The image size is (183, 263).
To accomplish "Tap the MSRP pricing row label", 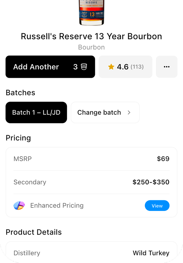I will (23, 159).
